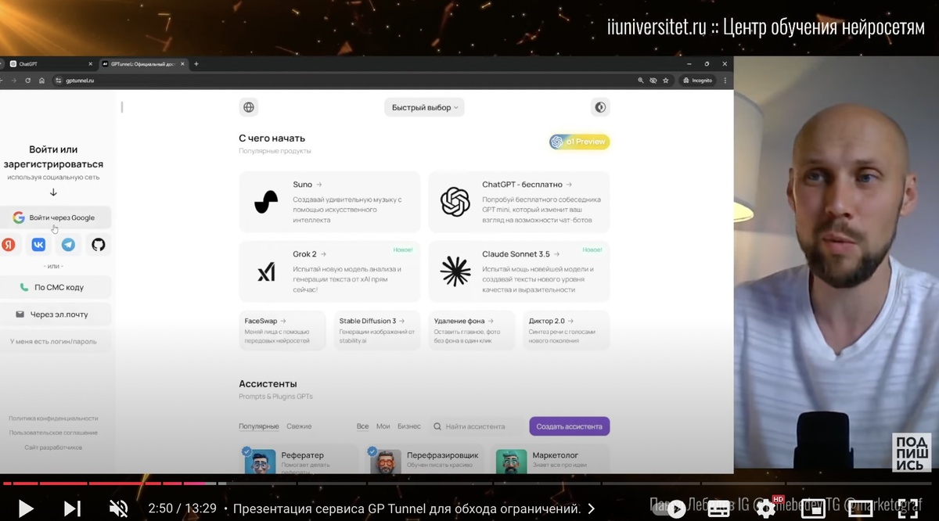The height and width of the screenshot is (521, 939).
Task: Click the o1 Preview badge
Action: 579,142
